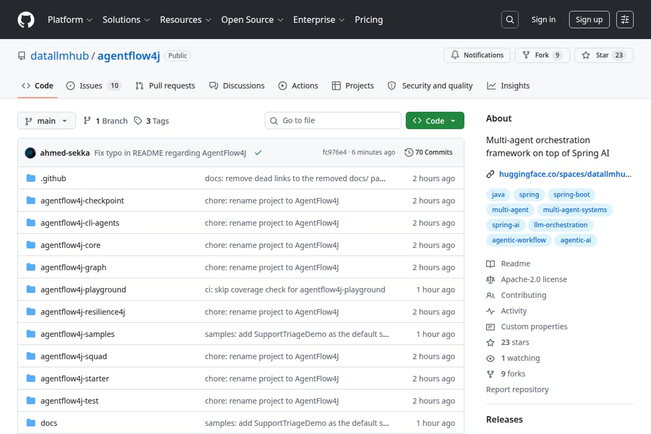Click folder icon for agentflow4j-checkpoint
This screenshot has width=651, height=434.
[31, 200]
